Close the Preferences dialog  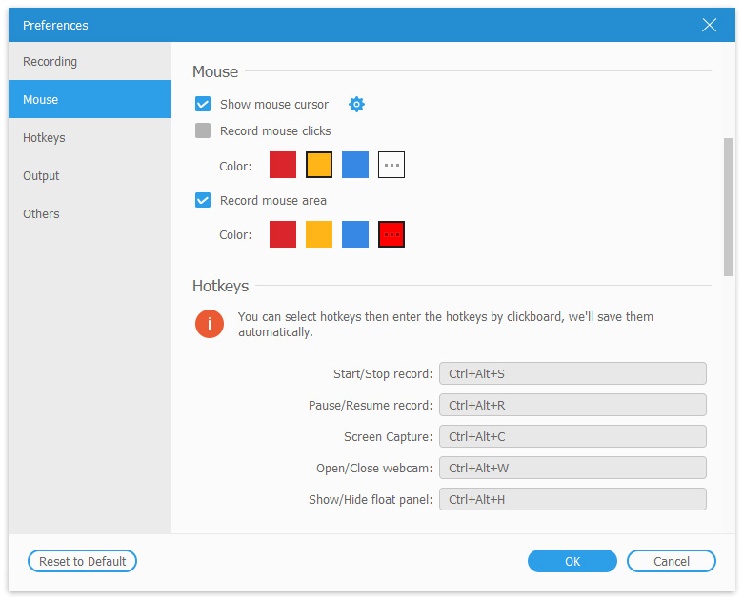[709, 25]
